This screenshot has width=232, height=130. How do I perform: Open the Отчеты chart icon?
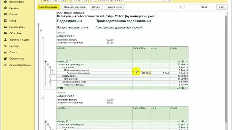tap(5, 52)
